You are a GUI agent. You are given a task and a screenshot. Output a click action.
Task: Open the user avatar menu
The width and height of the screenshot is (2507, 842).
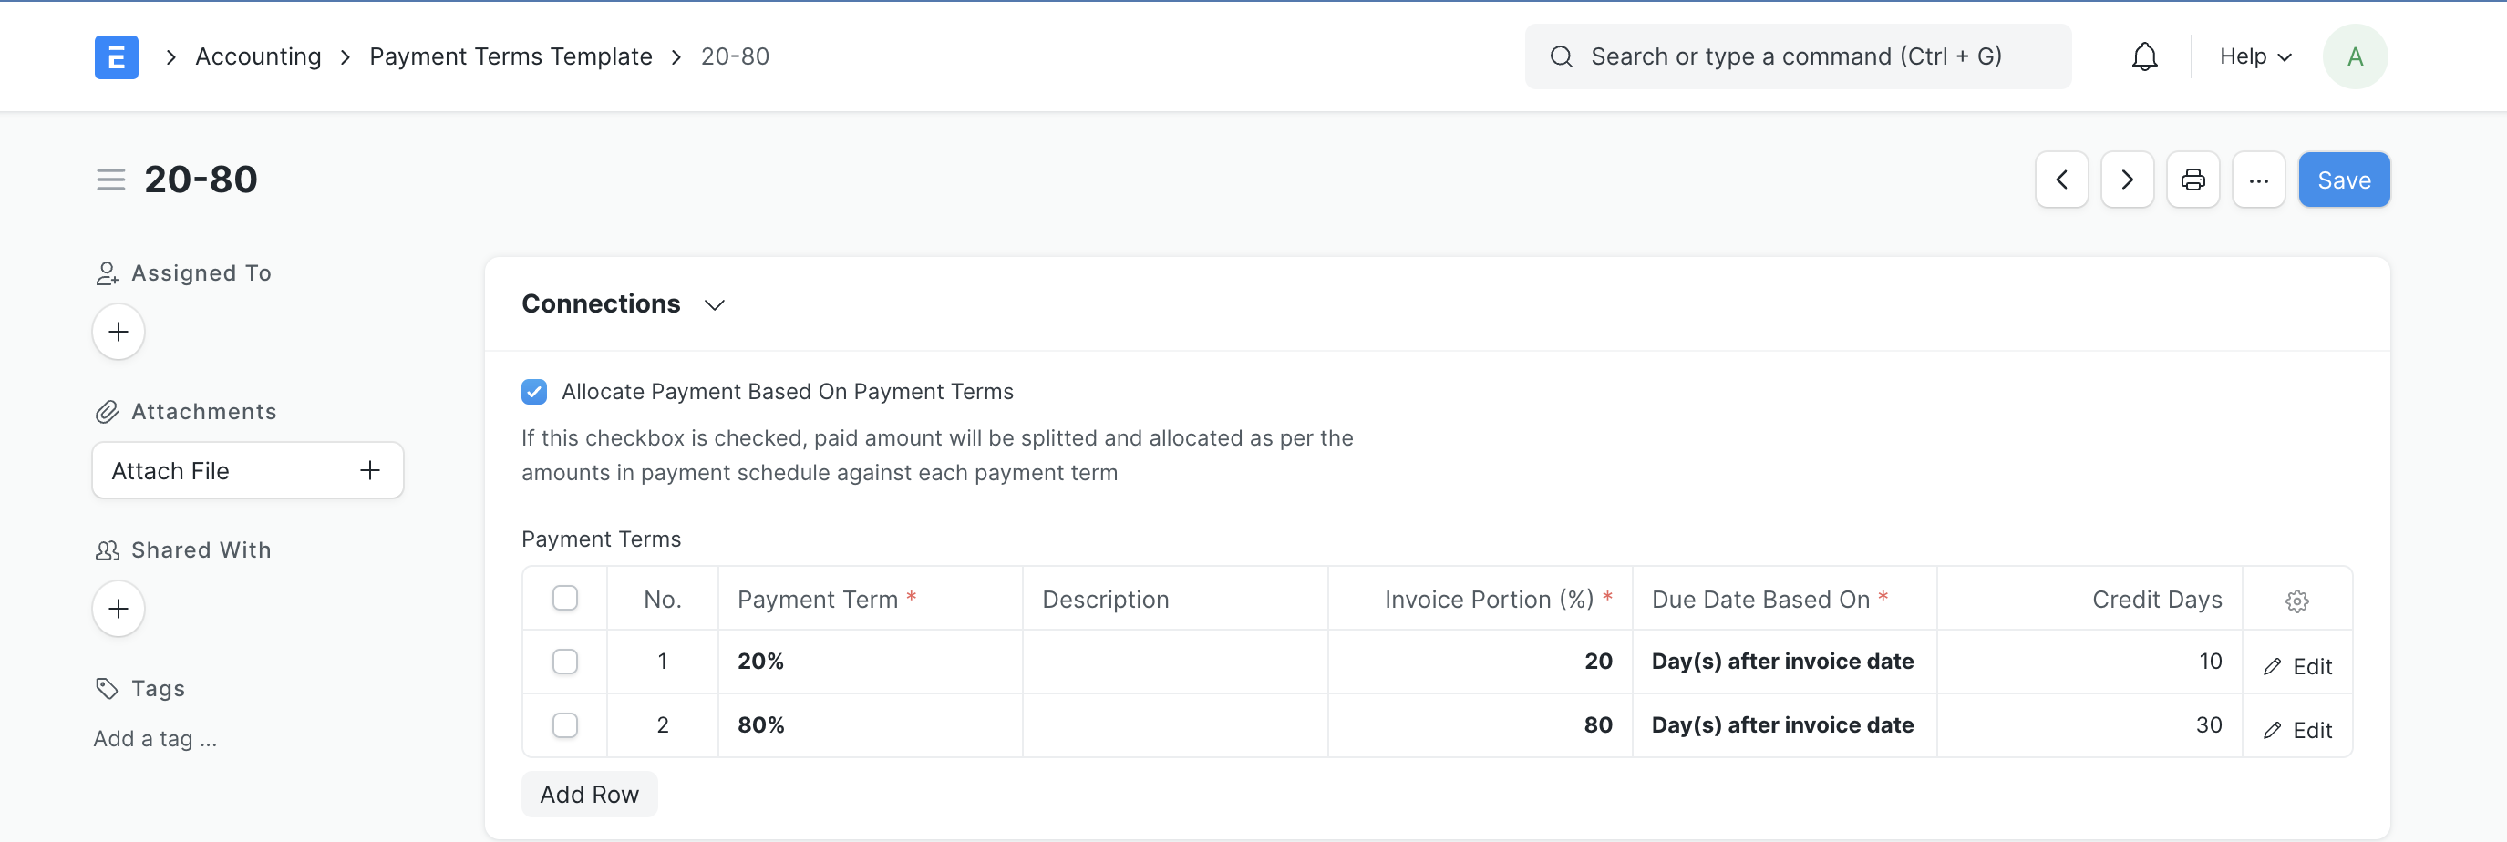coord(2354,56)
